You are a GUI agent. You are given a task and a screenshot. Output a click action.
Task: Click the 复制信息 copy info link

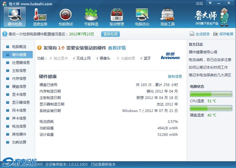(x=175, y=76)
